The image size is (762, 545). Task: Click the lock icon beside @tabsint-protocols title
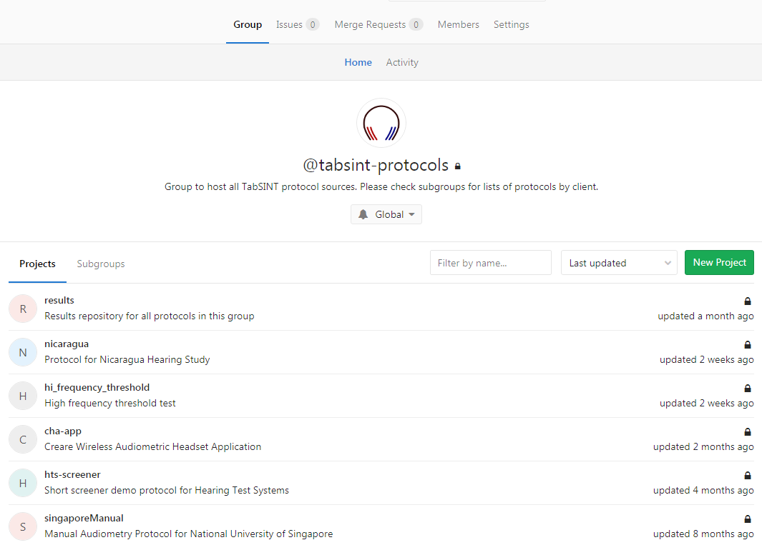(x=458, y=166)
